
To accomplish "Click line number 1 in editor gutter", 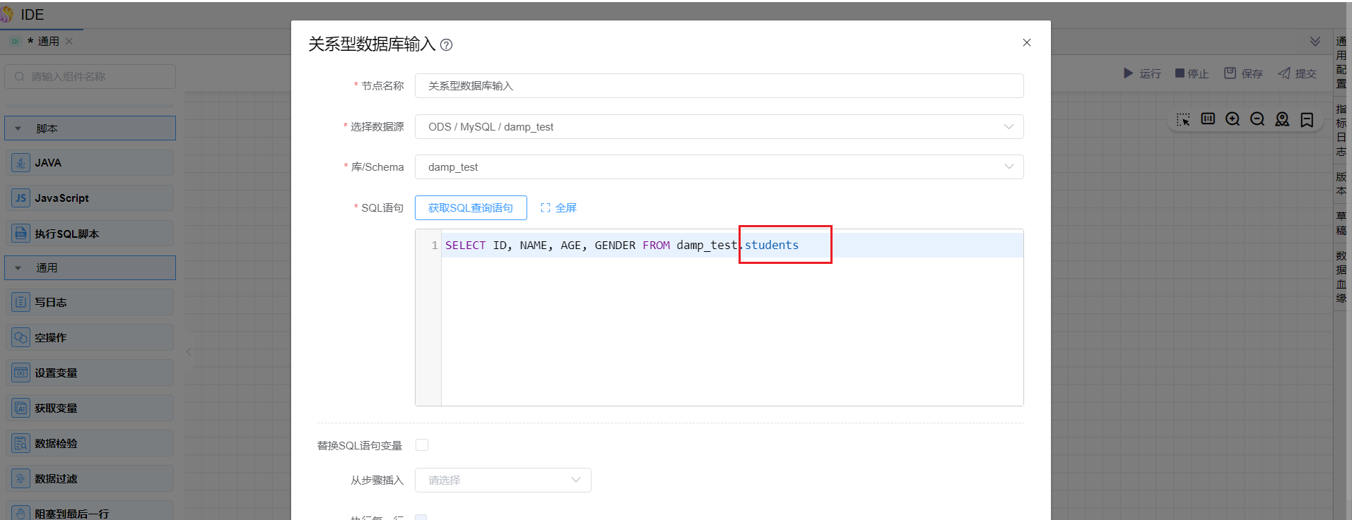I will pos(435,246).
